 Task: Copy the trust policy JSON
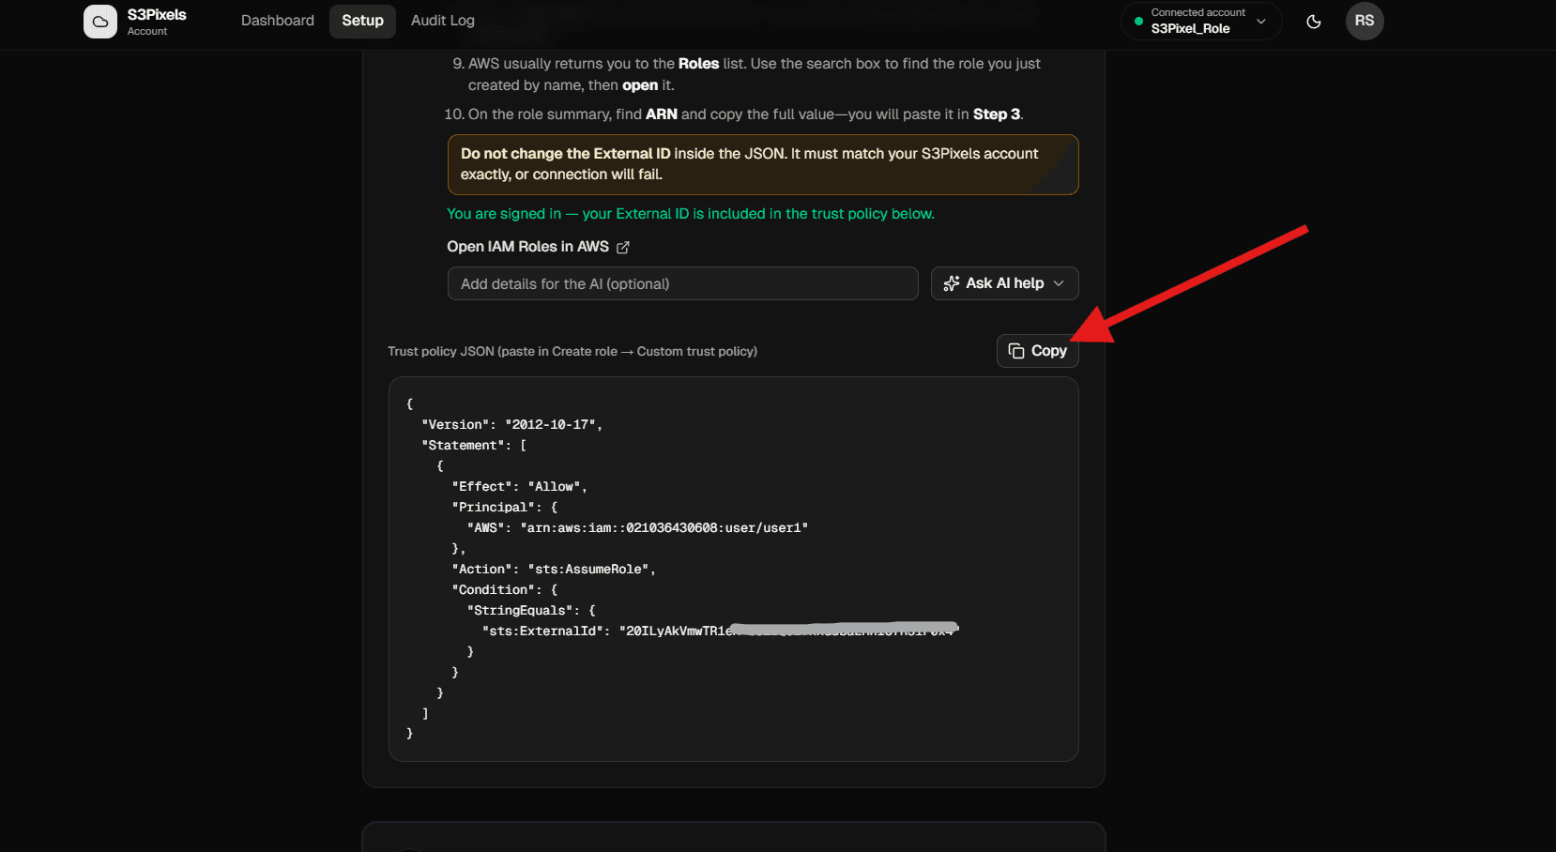(x=1036, y=351)
